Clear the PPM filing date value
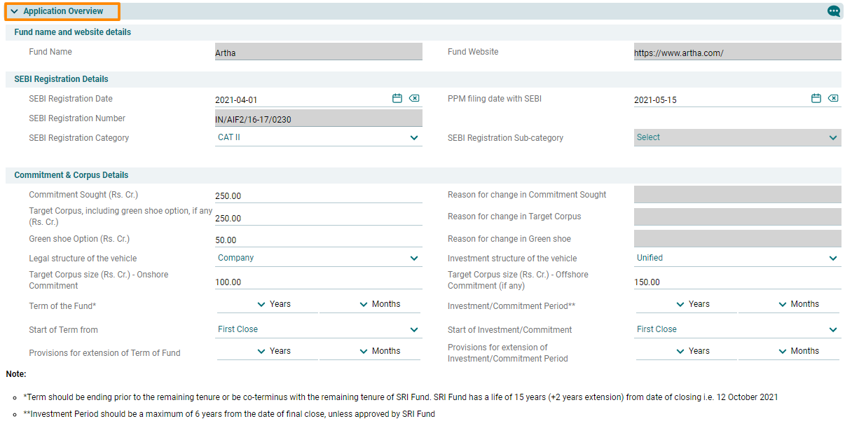The image size is (845, 426). [x=833, y=99]
